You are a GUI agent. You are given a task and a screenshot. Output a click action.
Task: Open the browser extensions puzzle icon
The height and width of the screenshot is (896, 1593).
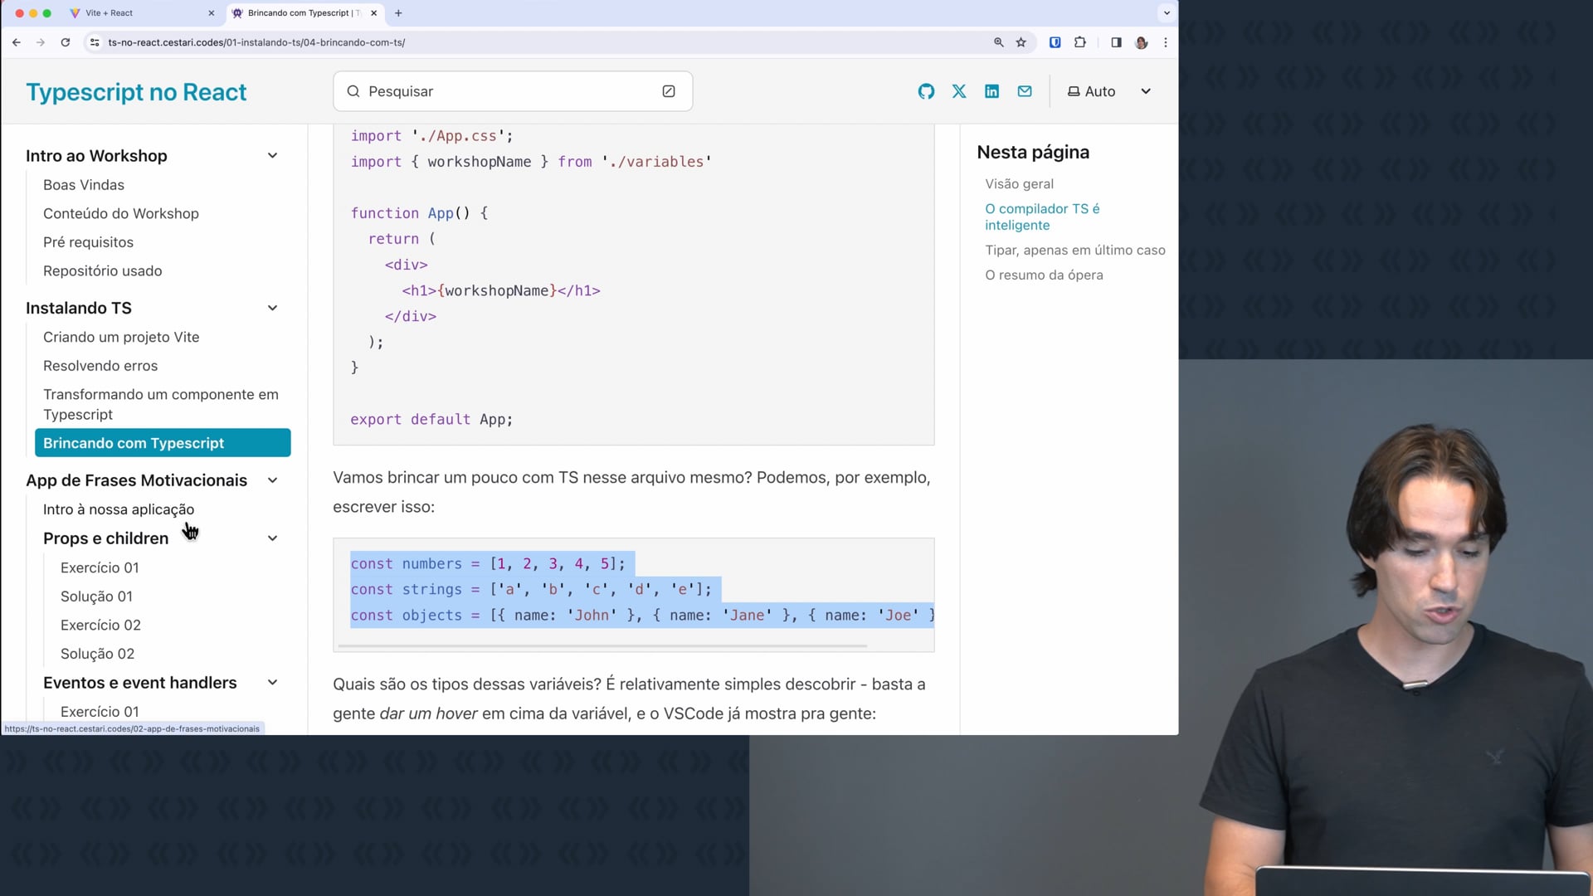[1080, 42]
